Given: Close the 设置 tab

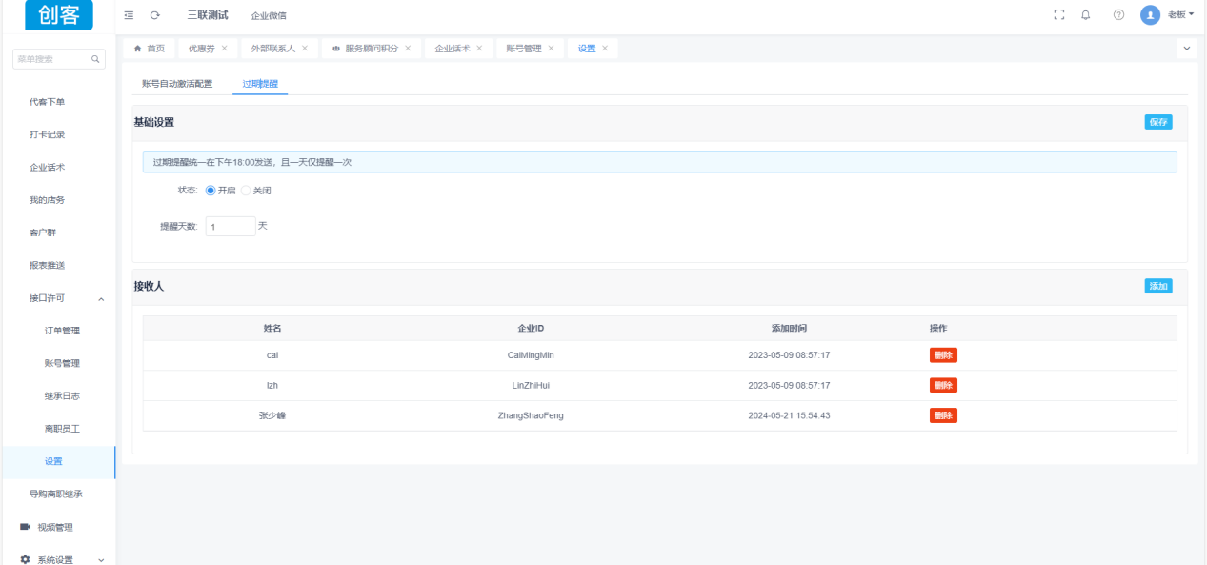Looking at the screenshot, I should click(605, 49).
